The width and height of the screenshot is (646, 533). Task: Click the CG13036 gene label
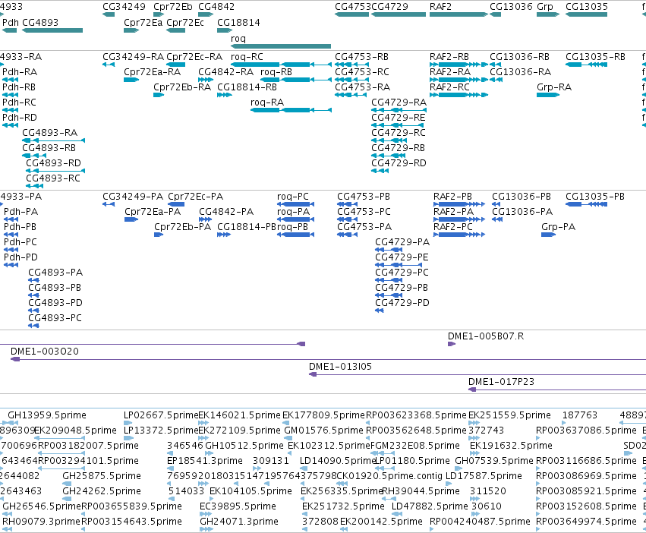[x=512, y=7]
